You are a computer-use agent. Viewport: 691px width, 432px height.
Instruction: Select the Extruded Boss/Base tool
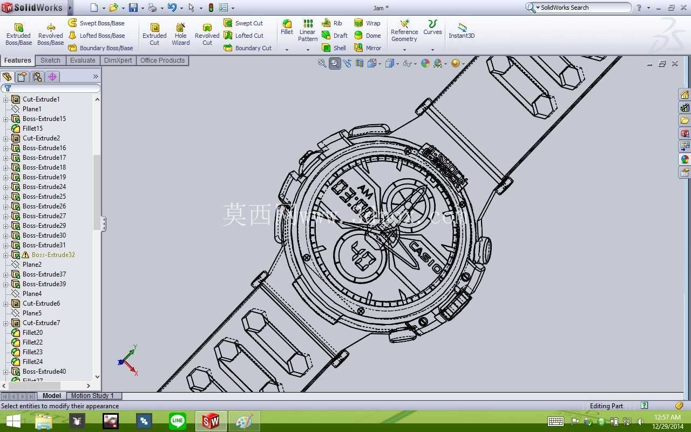pyautogui.click(x=18, y=34)
